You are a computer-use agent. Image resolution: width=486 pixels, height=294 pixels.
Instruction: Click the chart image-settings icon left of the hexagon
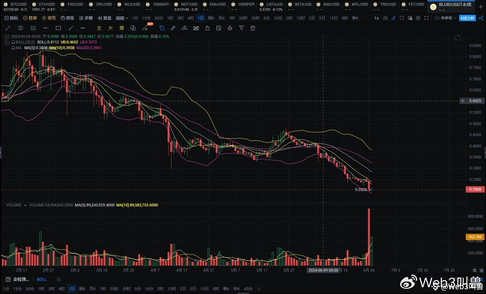pyautogui.click(x=410, y=18)
